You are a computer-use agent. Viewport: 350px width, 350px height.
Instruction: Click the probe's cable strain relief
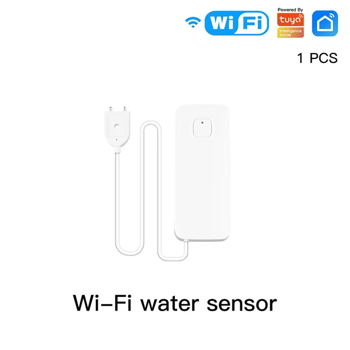tap(118, 149)
